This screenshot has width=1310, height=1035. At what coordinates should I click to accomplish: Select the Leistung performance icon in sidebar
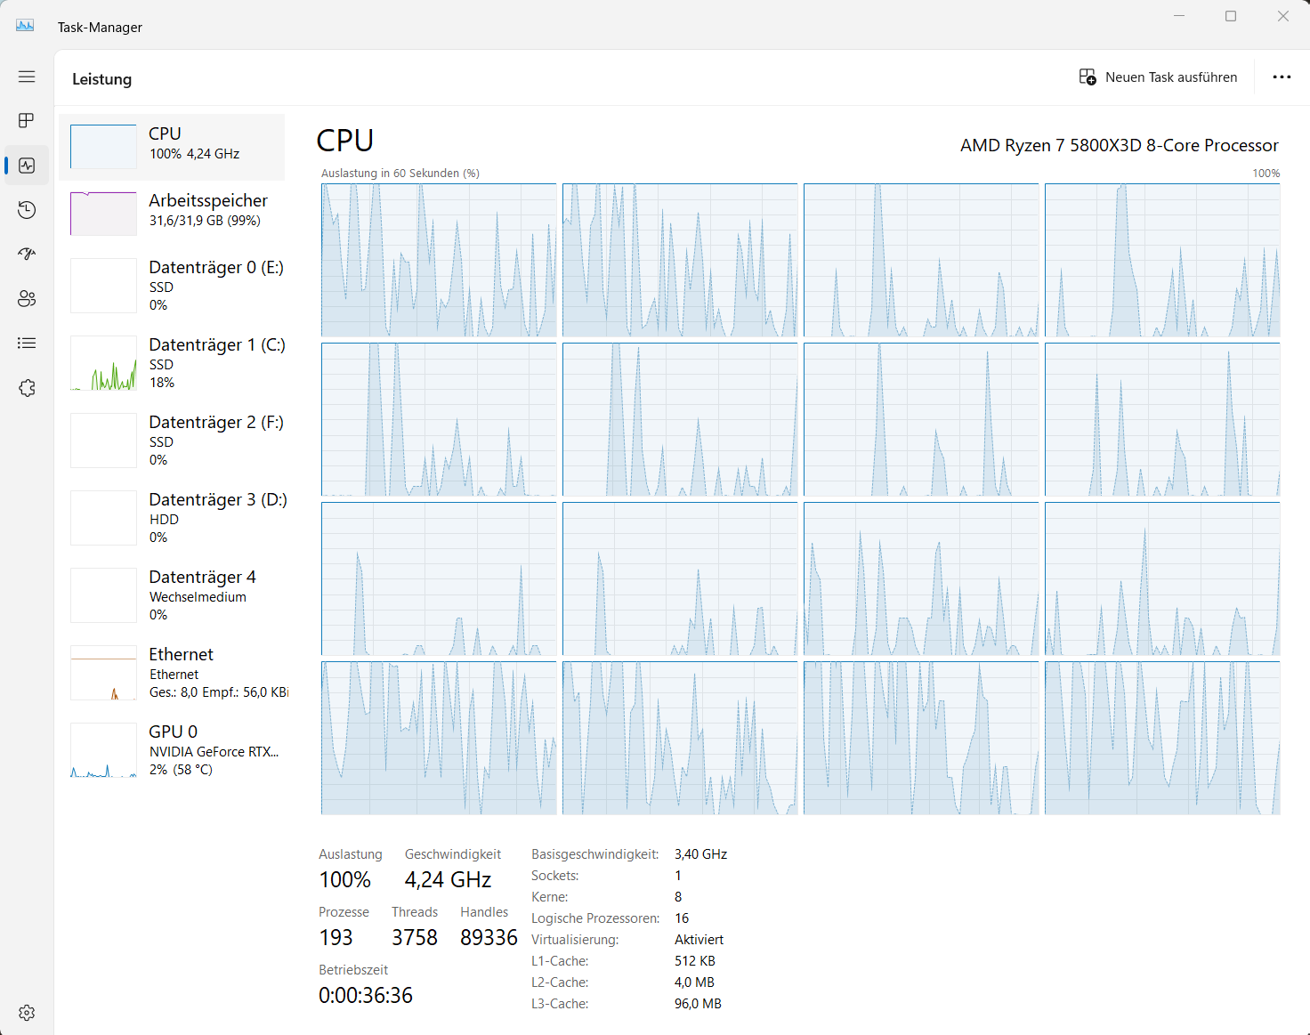pyautogui.click(x=27, y=166)
